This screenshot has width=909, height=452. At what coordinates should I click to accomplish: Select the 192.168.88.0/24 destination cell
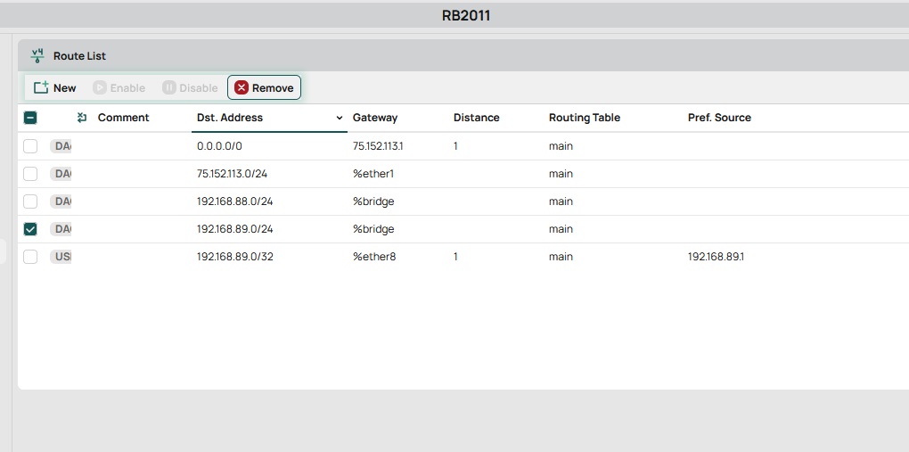point(234,201)
